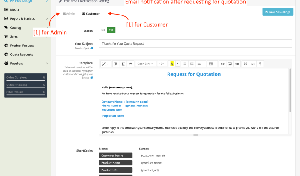Screen dimensions: 300x176
Task: Click the Catalog tags icon
Action: (6, 27)
